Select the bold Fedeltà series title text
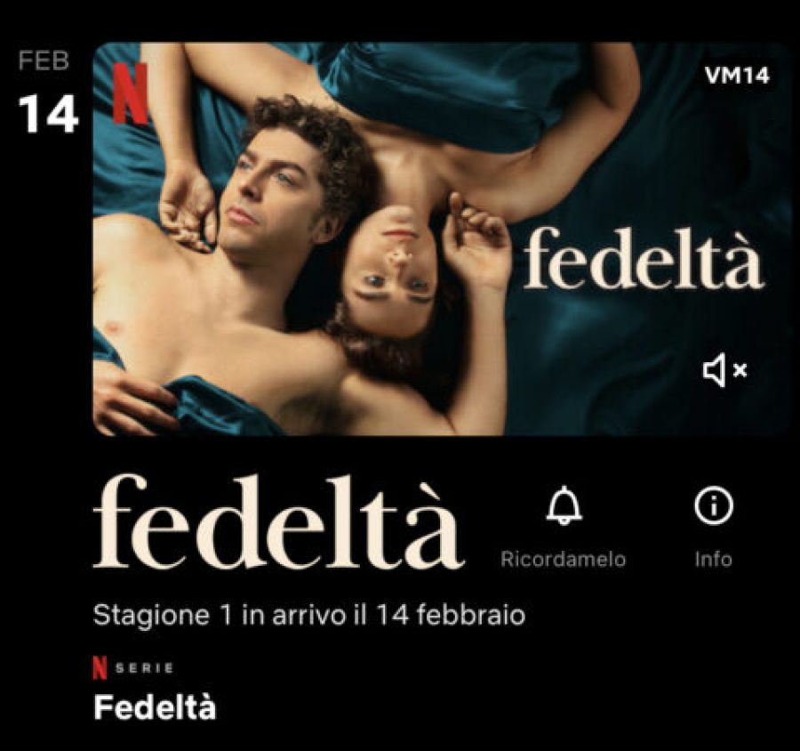This screenshot has width=800, height=751. [x=155, y=707]
